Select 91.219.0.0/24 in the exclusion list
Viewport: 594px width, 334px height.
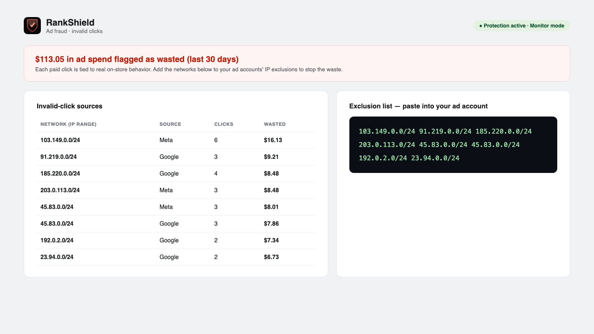(x=445, y=131)
